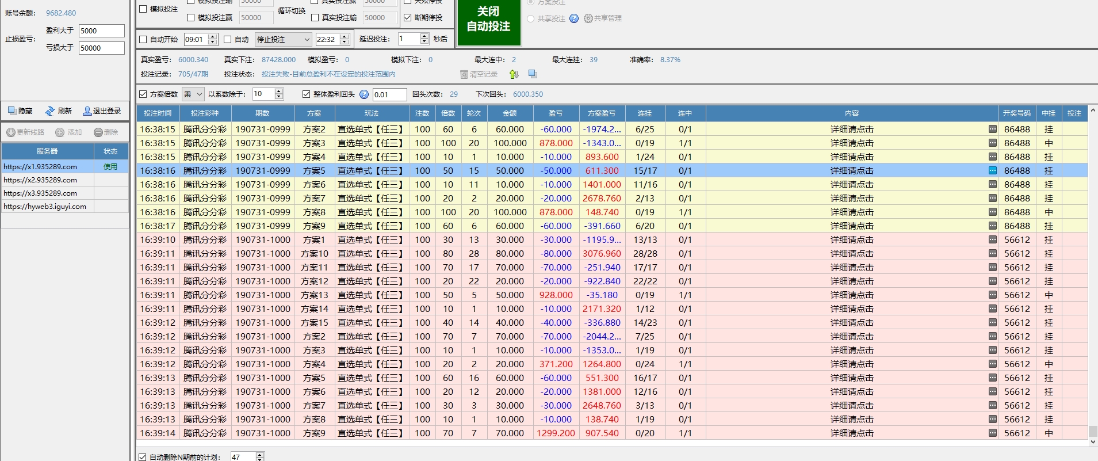Toggle 自动删除N期前的计划 checkbox
This screenshot has height=461, width=1098.
(x=143, y=457)
